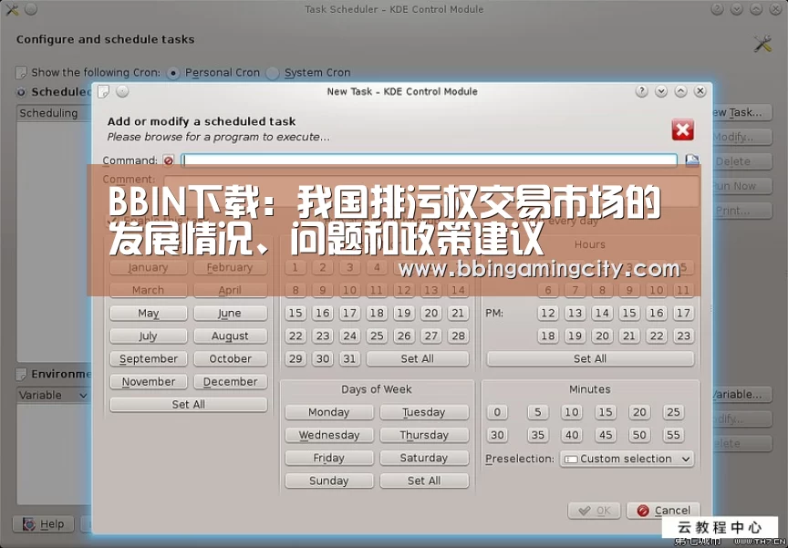Toggle Friday in Days of Week
The height and width of the screenshot is (548, 788).
328,458
